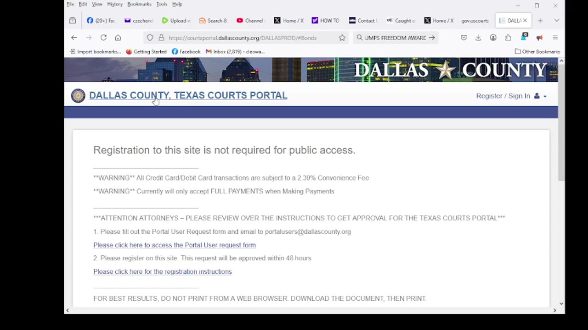Image resolution: width=588 pixels, height=330 pixels.
Task: Open the Help menu
Action: tap(177, 4)
